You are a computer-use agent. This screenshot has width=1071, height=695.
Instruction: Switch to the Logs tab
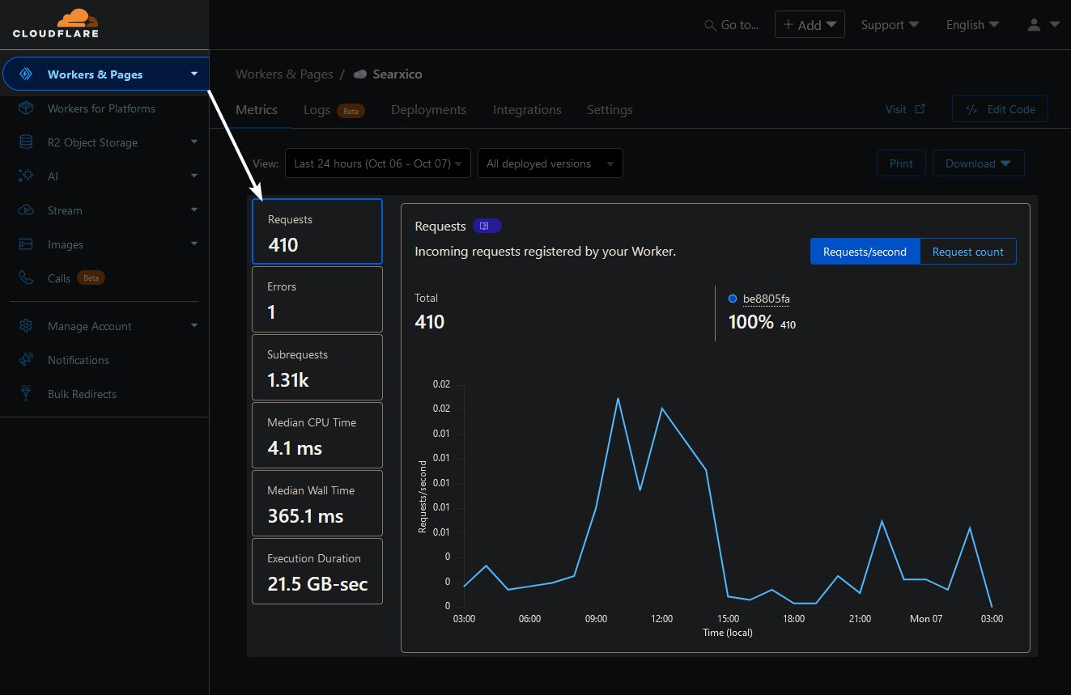point(317,110)
